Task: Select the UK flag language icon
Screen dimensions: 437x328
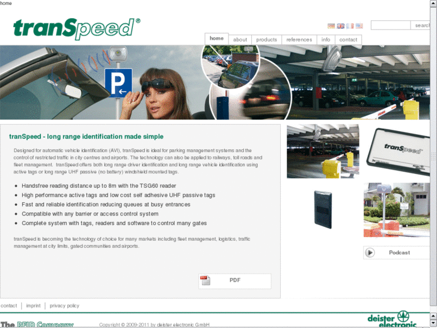Action: [x=341, y=26]
